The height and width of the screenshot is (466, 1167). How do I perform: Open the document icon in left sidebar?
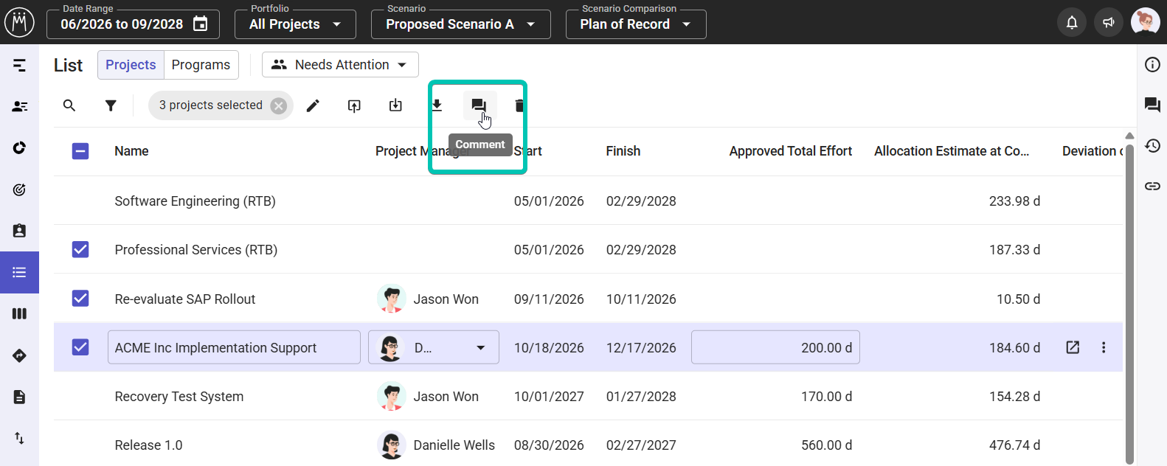point(20,397)
